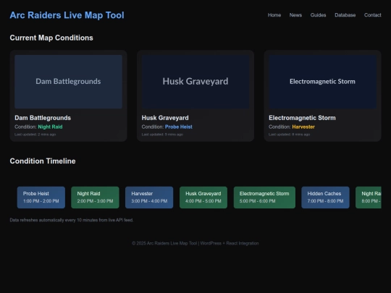Select the partially visible Night Raid 8:00 PM block
391x293 pixels.
click(x=369, y=198)
